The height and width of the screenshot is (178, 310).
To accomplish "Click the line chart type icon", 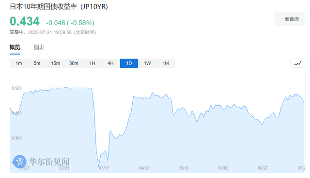I will tap(297, 63).
